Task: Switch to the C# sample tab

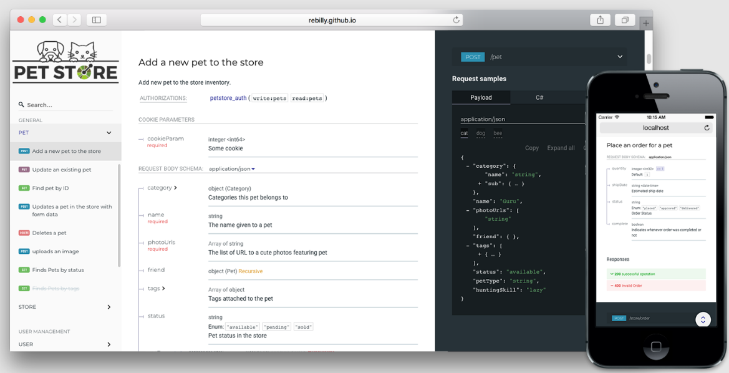Action: tap(539, 97)
